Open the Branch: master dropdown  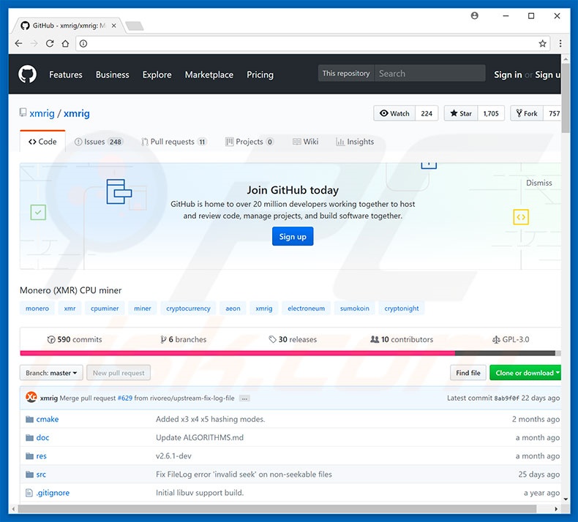(51, 373)
